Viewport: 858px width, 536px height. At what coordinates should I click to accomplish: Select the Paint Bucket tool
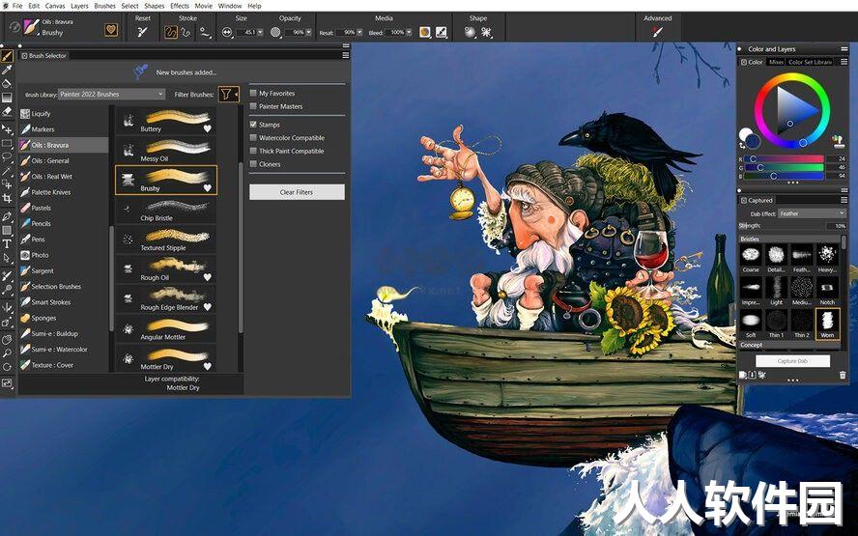7,84
